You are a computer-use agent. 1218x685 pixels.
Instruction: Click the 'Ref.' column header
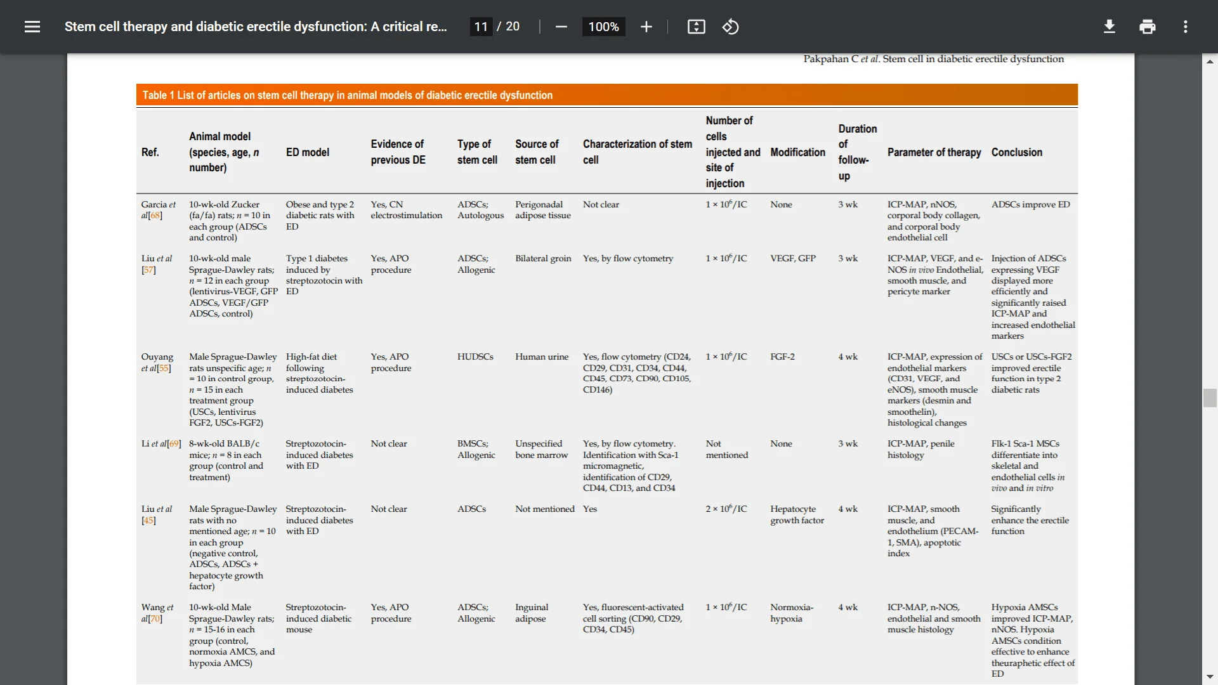[x=150, y=152]
